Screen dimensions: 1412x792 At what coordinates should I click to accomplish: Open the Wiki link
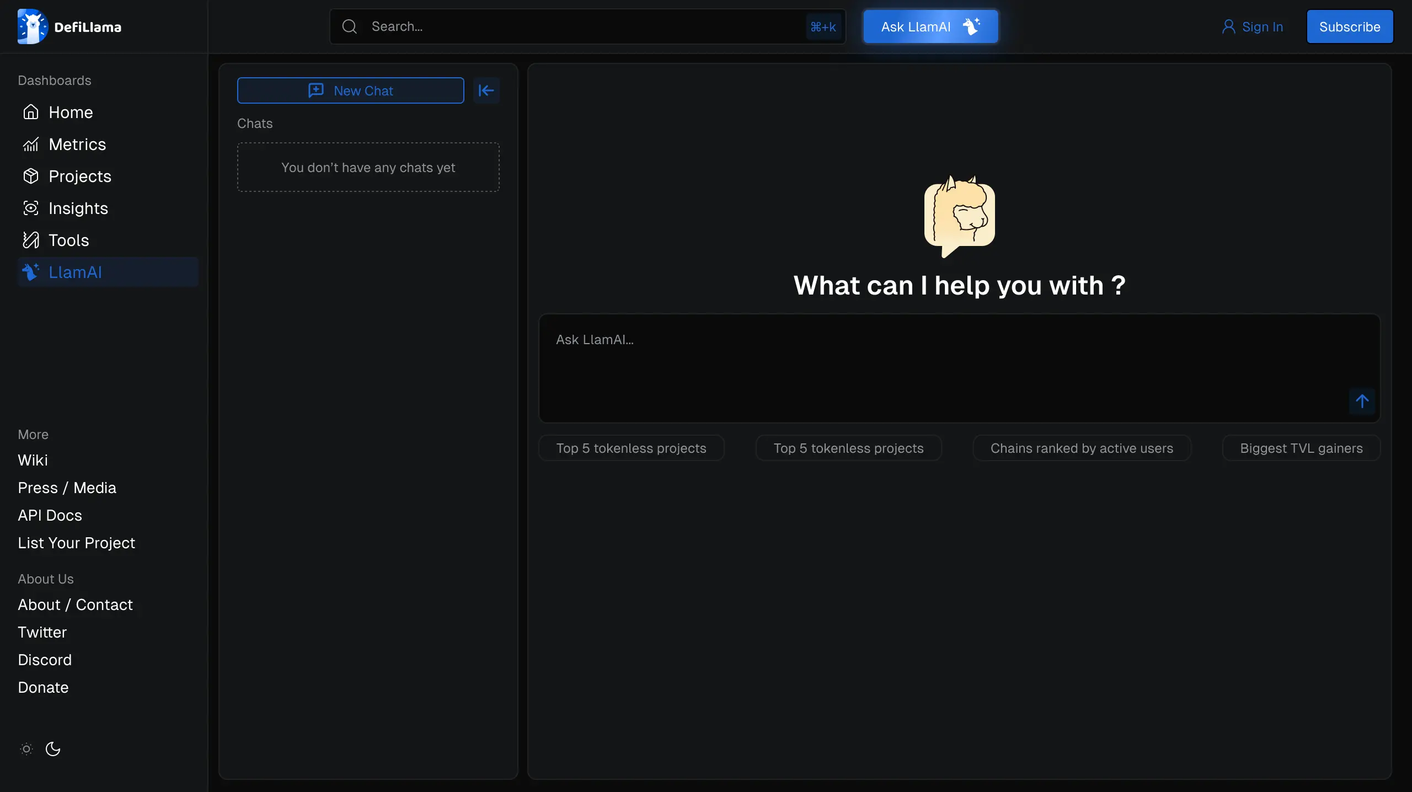point(33,460)
